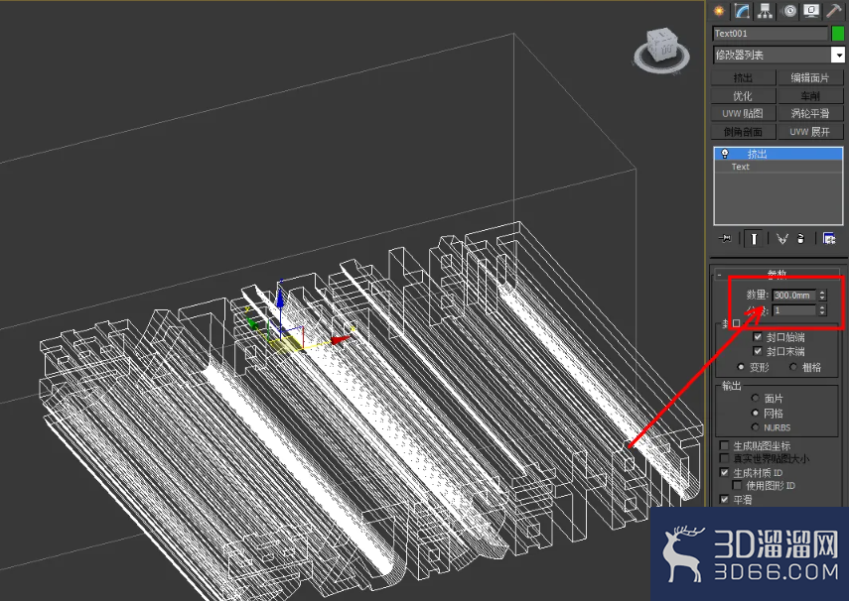The height and width of the screenshot is (601, 849).
Task: Click the 优化 modifier button
Action: click(743, 96)
